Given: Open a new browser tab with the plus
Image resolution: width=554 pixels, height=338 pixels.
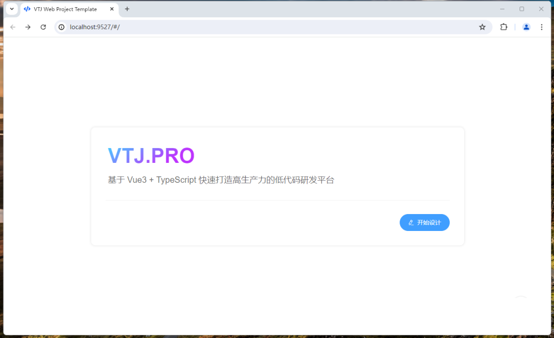Looking at the screenshot, I should [x=127, y=9].
